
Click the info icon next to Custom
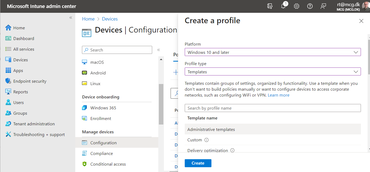206,140
